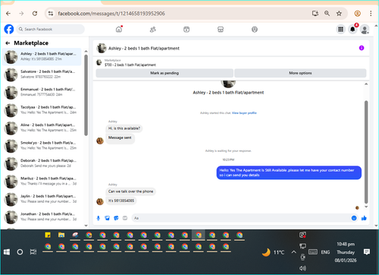Go back with Marketplace arrow
Image resolution: width=379 pixels, height=275 pixels.
[x=8, y=43]
